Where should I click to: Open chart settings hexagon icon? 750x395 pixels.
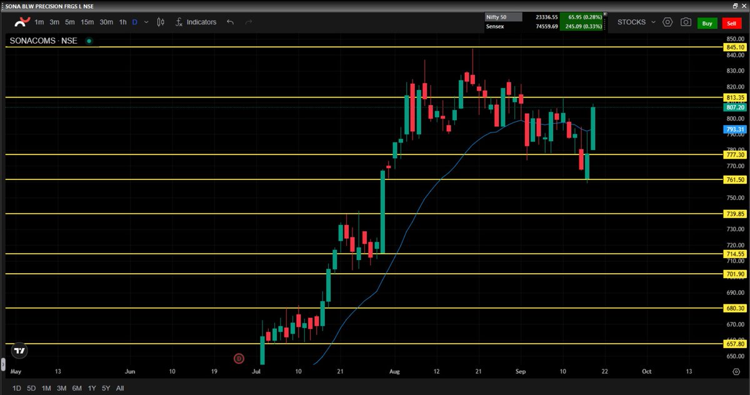667,22
